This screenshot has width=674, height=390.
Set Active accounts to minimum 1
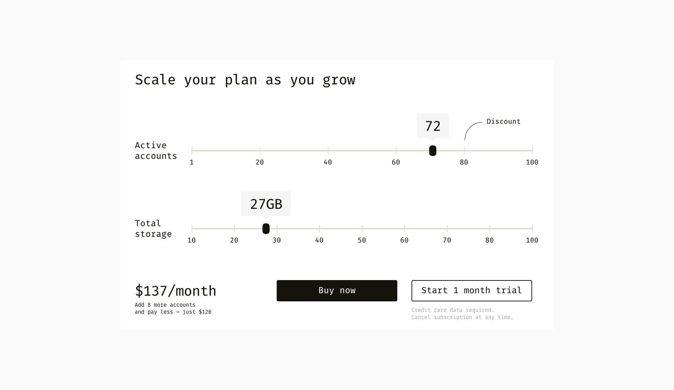pyautogui.click(x=192, y=151)
